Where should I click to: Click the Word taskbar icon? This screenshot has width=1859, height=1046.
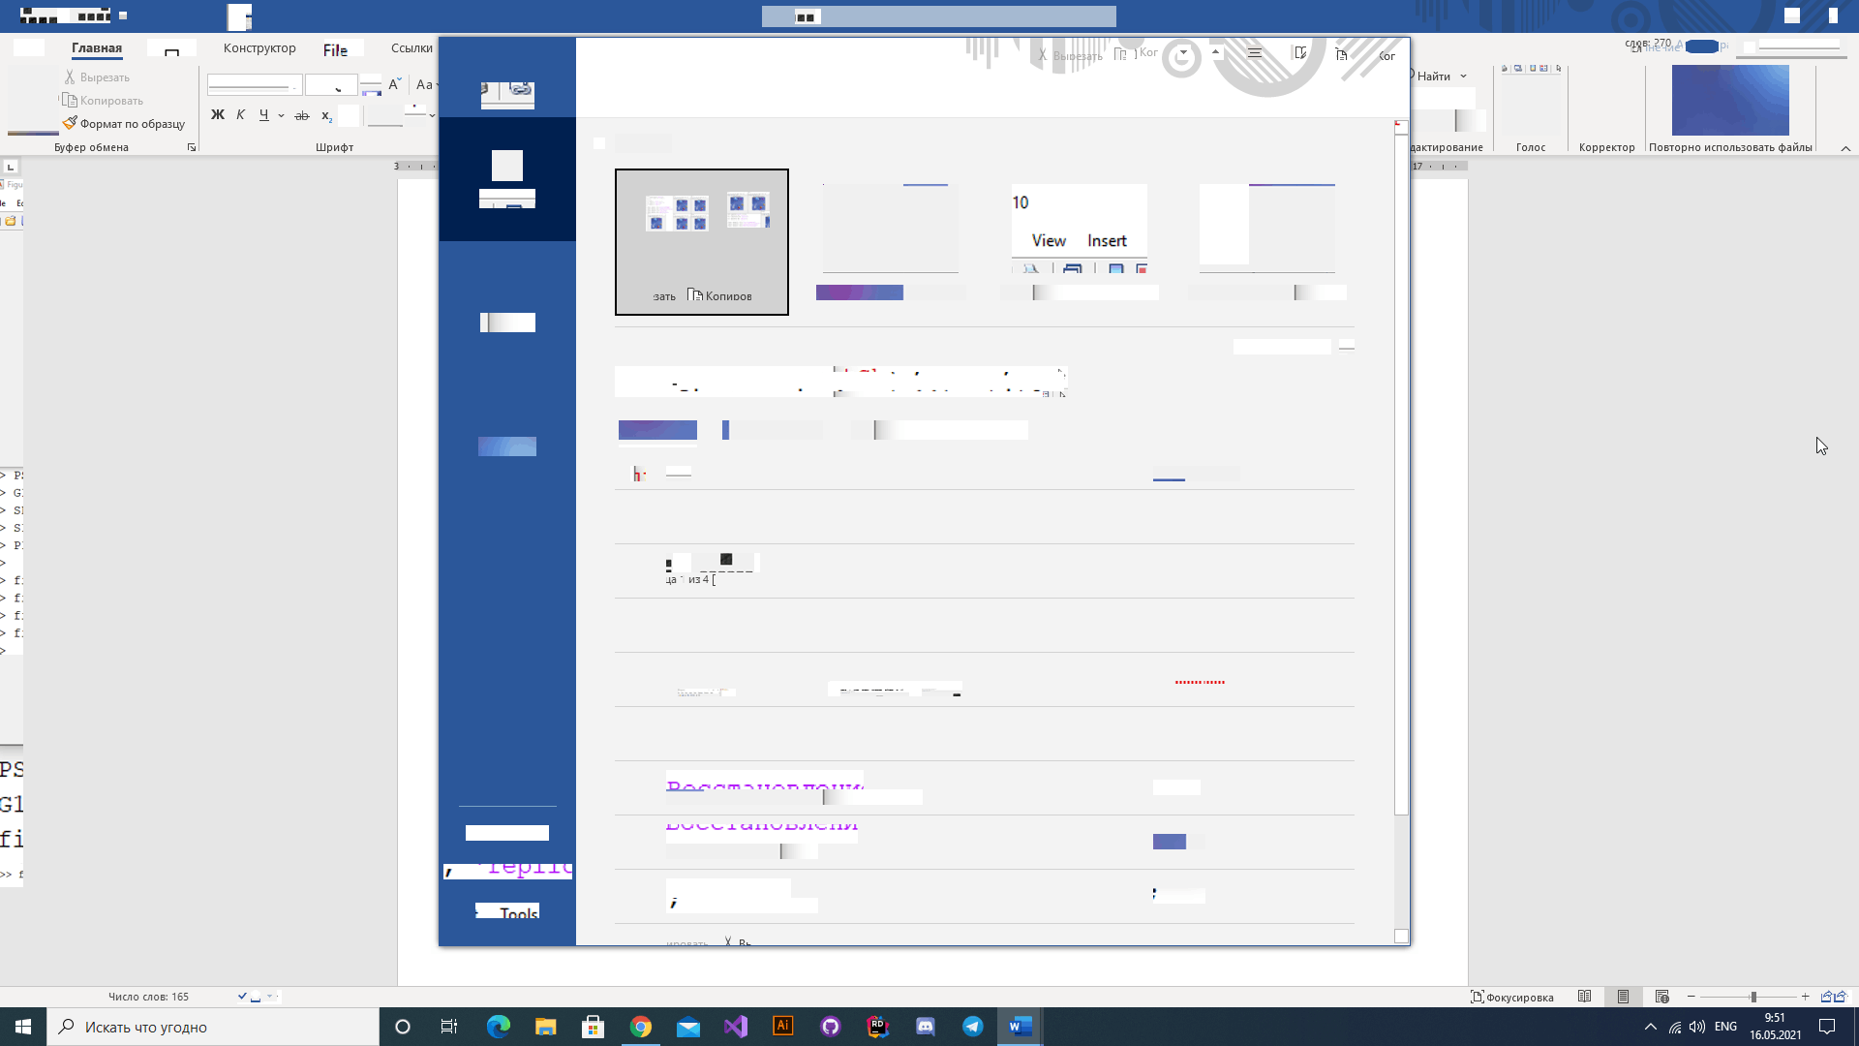click(1021, 1027)
